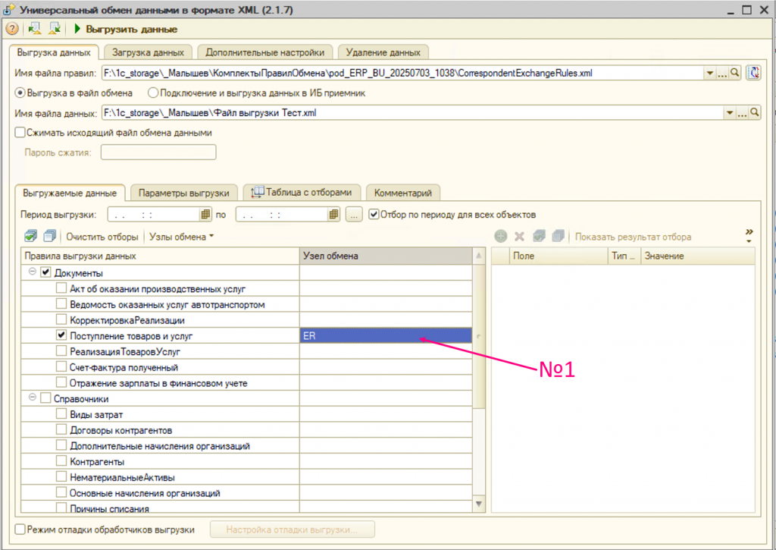This screenshot has width=776, height=550.
Task: Select the ER exchange node cell
Action: click(x=386, y=335)
